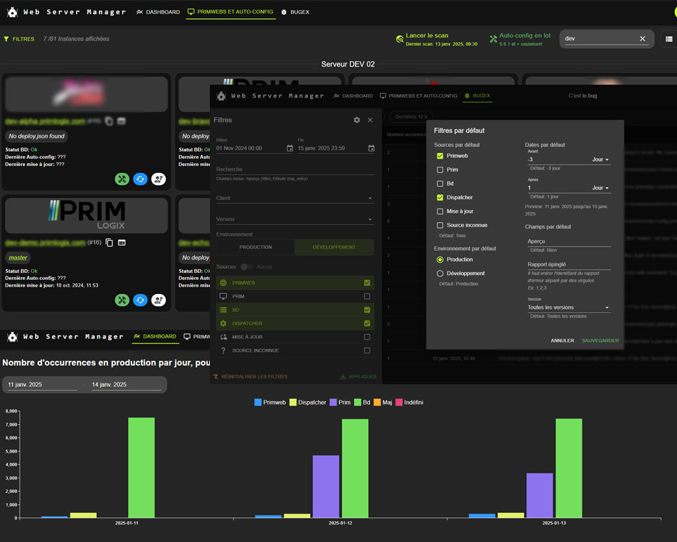Screen dimensions: 677x542
Task: Switch to list view using top-right icon
Action: [x=668, y=39]
